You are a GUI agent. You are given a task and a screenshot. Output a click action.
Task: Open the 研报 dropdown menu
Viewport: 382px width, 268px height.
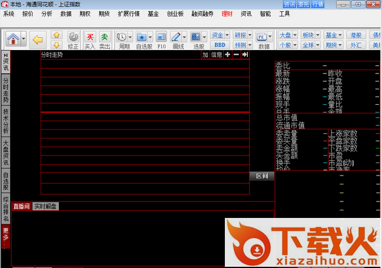click(x=241, y=35)
